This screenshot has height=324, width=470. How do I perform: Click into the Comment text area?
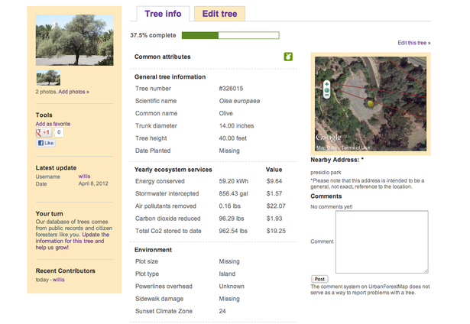381,242
